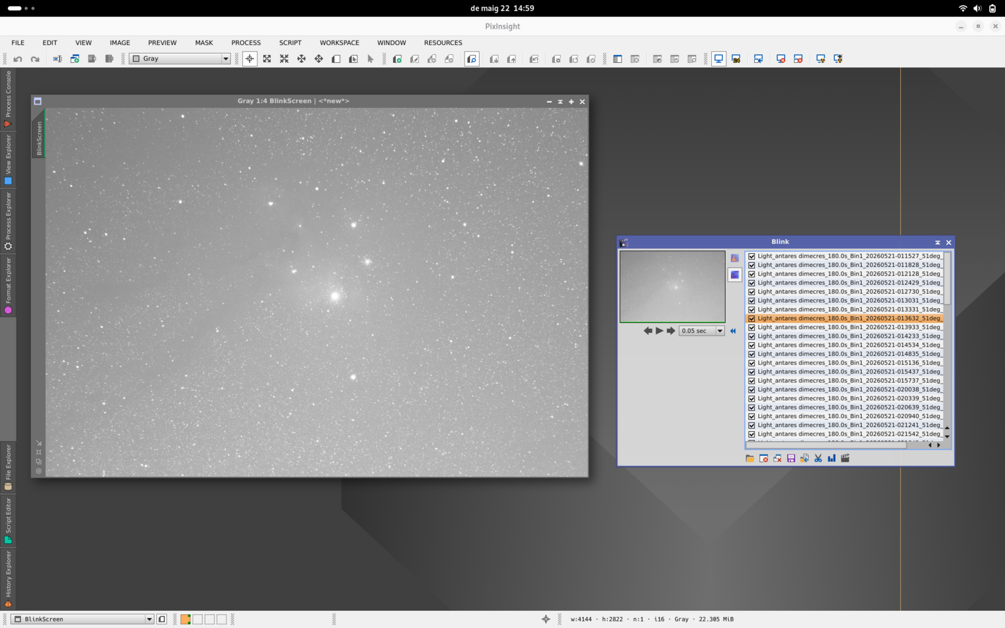Toggle checkbox for highlighted frame 013632
Viewport: 1005px width, 628px height.
click(x=752, y=319)
